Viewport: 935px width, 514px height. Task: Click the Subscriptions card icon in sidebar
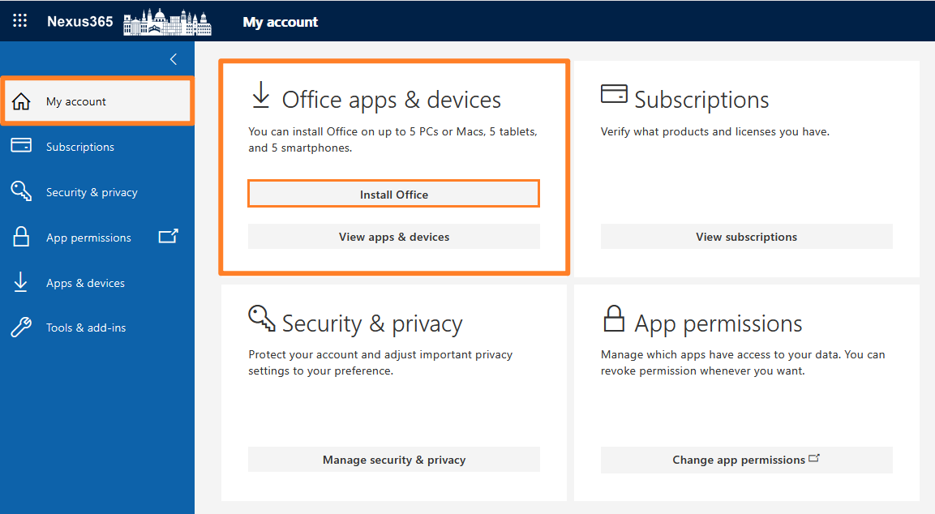[21, 145]
